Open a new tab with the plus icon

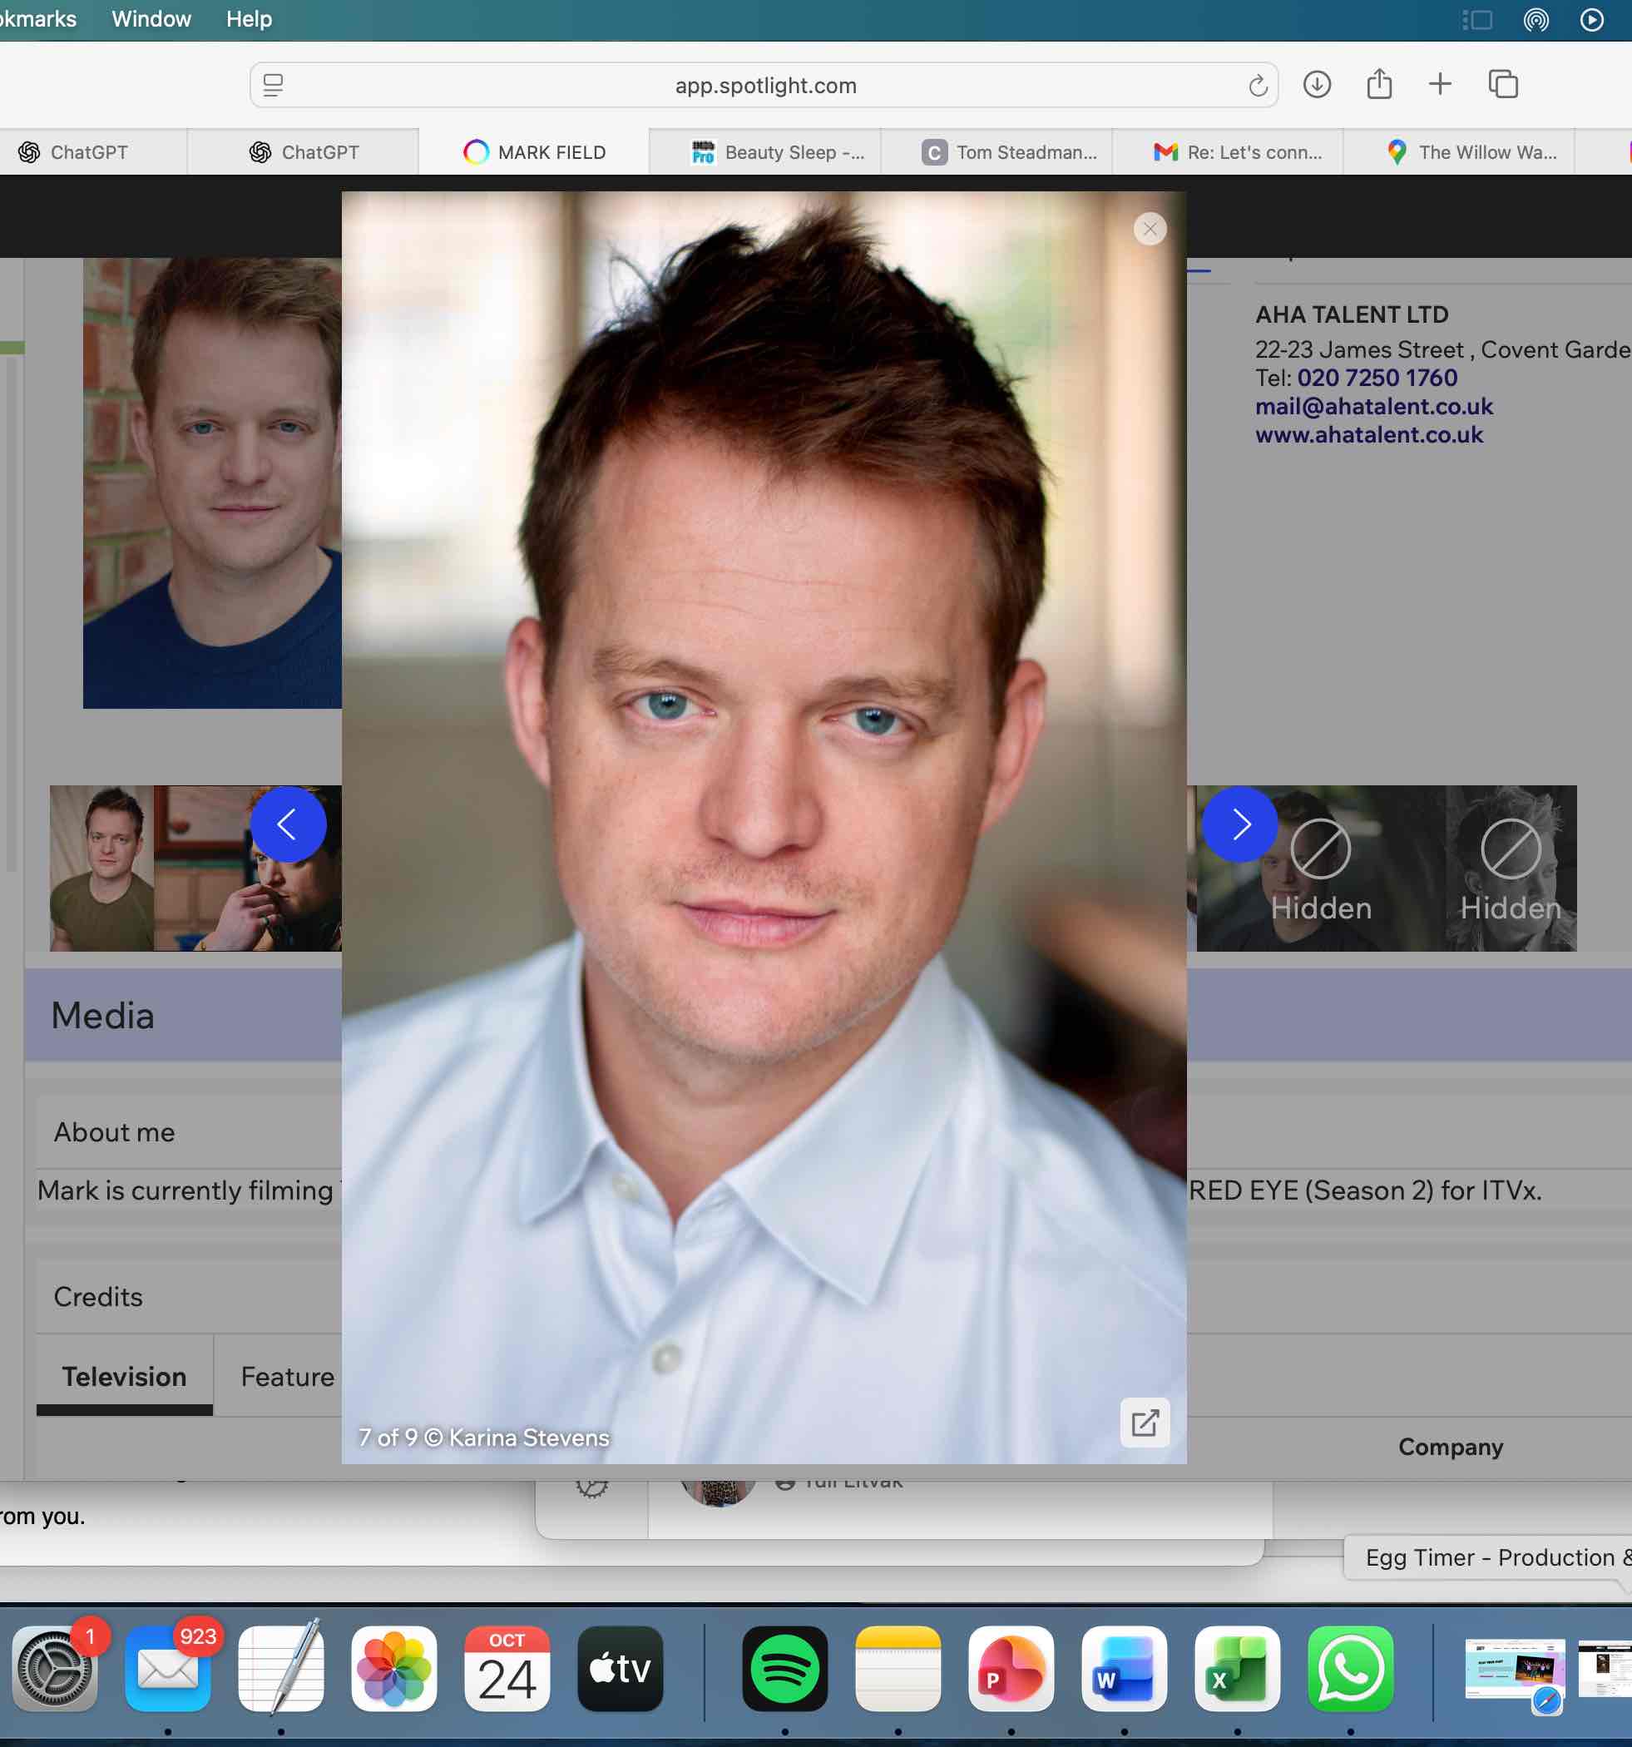(x=1440, y=84)
